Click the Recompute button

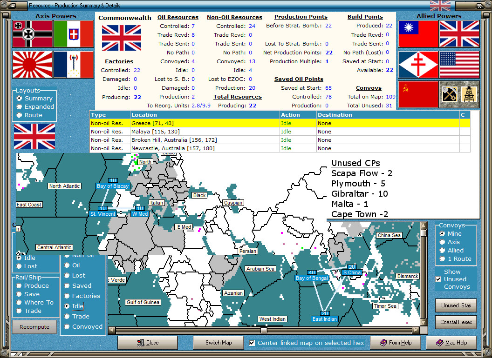34,327
